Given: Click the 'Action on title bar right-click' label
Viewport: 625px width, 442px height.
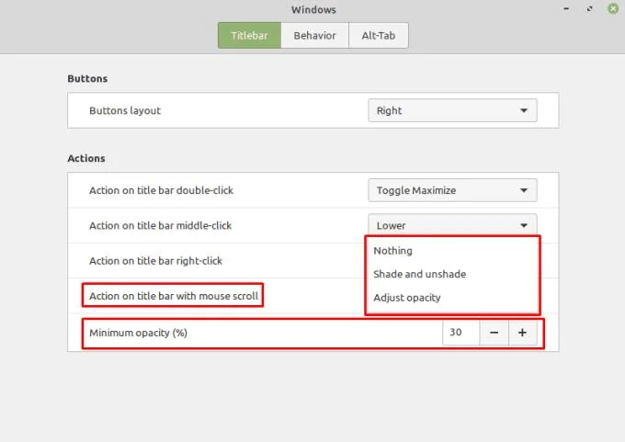Looking at the screenshot, I should [156, 261].
